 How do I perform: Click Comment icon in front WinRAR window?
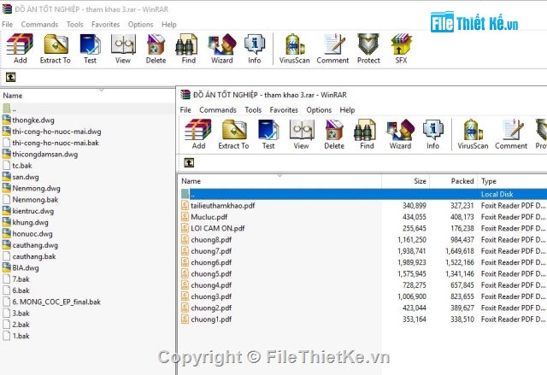[x=511, y=134]
